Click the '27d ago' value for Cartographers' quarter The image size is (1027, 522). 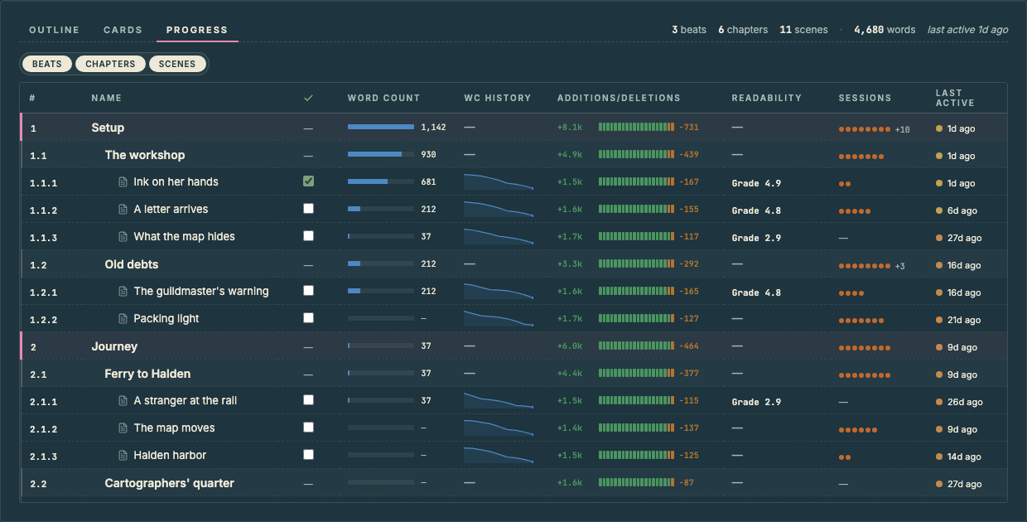[x=964, y=484]
